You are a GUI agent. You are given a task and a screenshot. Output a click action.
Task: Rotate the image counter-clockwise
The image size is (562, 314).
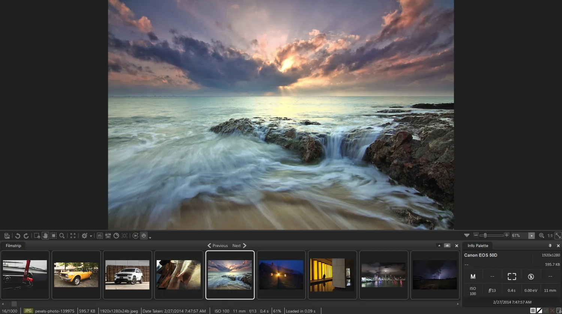pyautogui.click(x=18, y=236)
